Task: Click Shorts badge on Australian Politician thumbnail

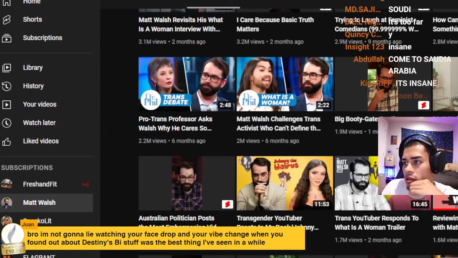Action: point(227,204)
